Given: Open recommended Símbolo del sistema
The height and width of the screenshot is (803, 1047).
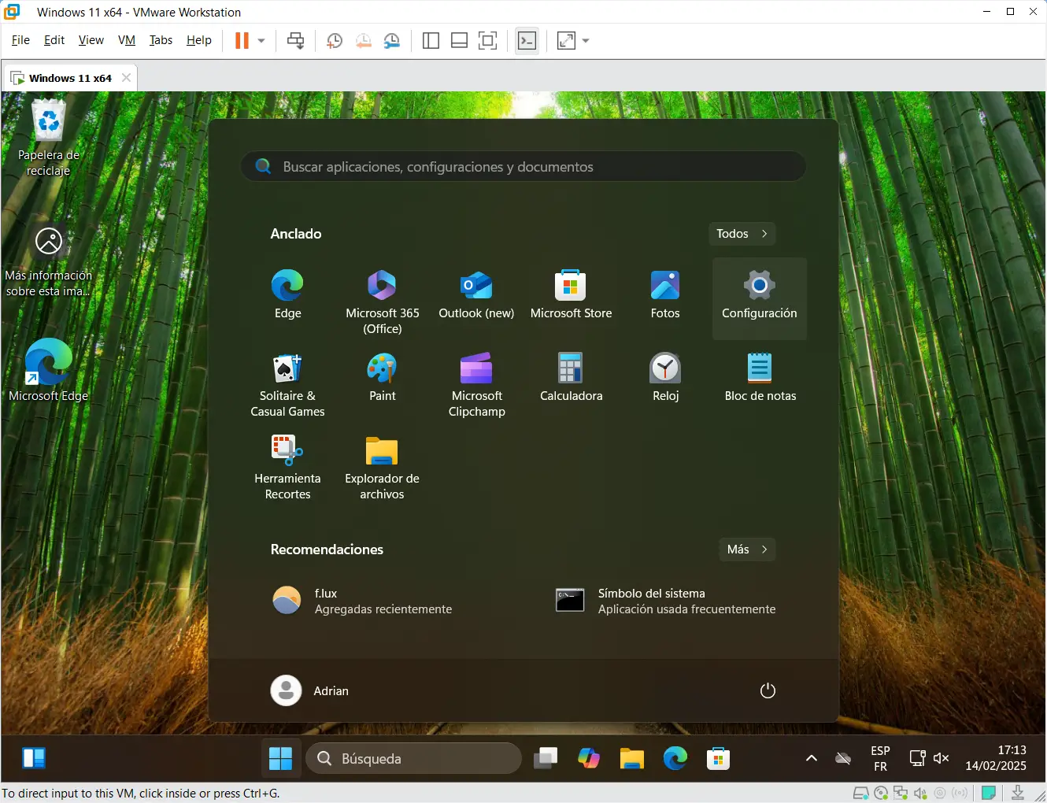Looking at the screenshot, I should (x=665, y=601).
